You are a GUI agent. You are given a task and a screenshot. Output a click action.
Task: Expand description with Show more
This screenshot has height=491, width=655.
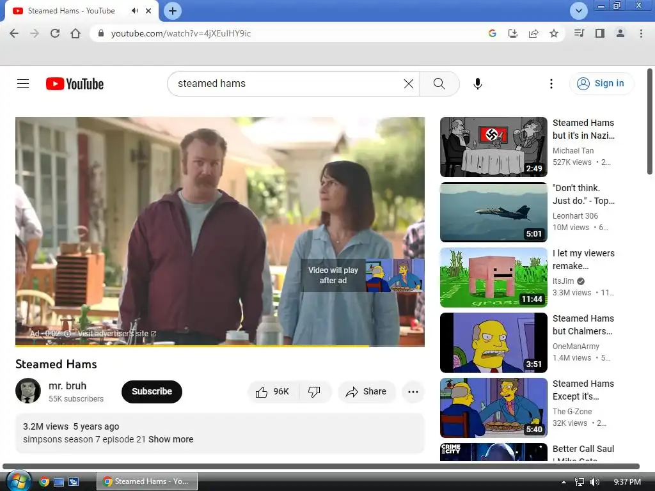coord(171,439)
